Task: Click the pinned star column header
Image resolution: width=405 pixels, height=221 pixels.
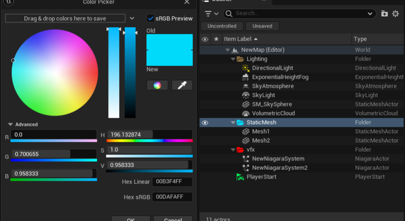Action: point(216,39)
